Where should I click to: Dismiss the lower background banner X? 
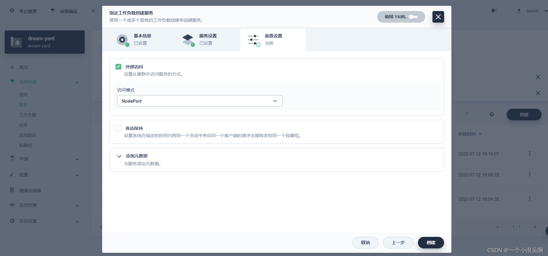pyautogui.click(x=538, y=93)
